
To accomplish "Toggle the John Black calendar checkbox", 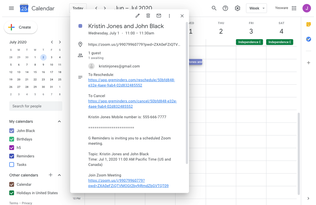I will (x=12, y=131).
